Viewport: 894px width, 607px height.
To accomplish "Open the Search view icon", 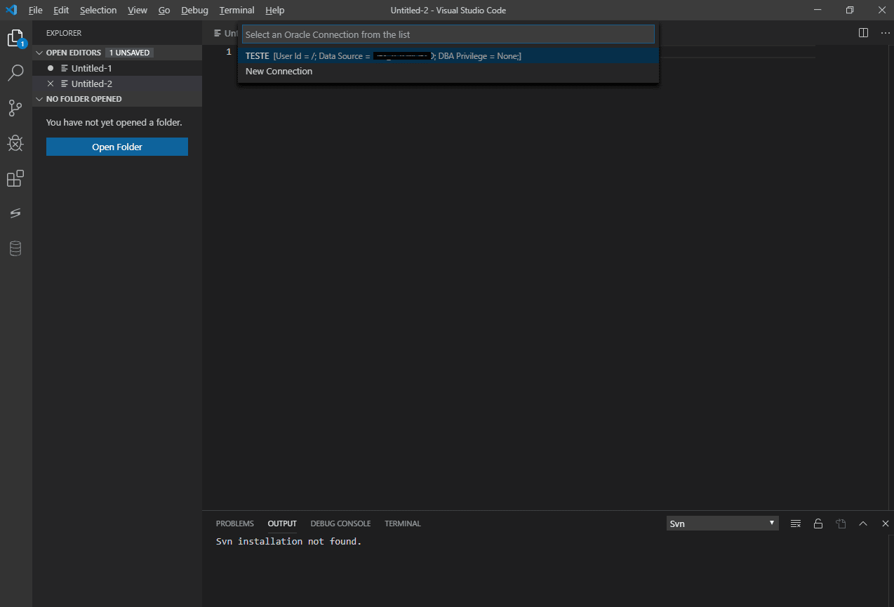I will [15, 73].
